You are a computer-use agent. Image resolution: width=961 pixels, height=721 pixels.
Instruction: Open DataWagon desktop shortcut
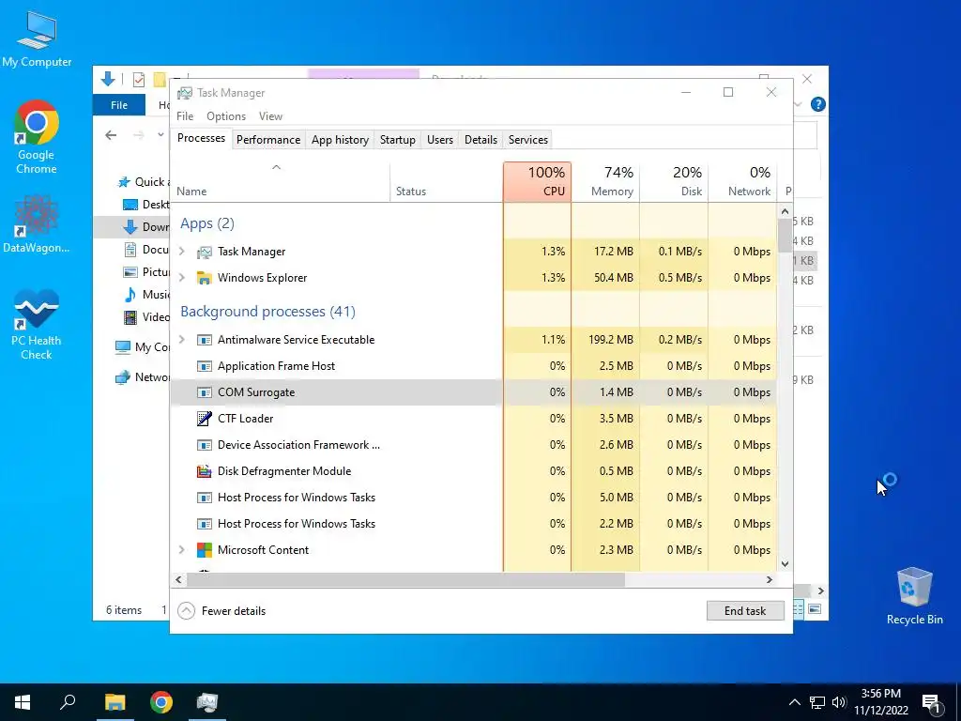point(37,223)
